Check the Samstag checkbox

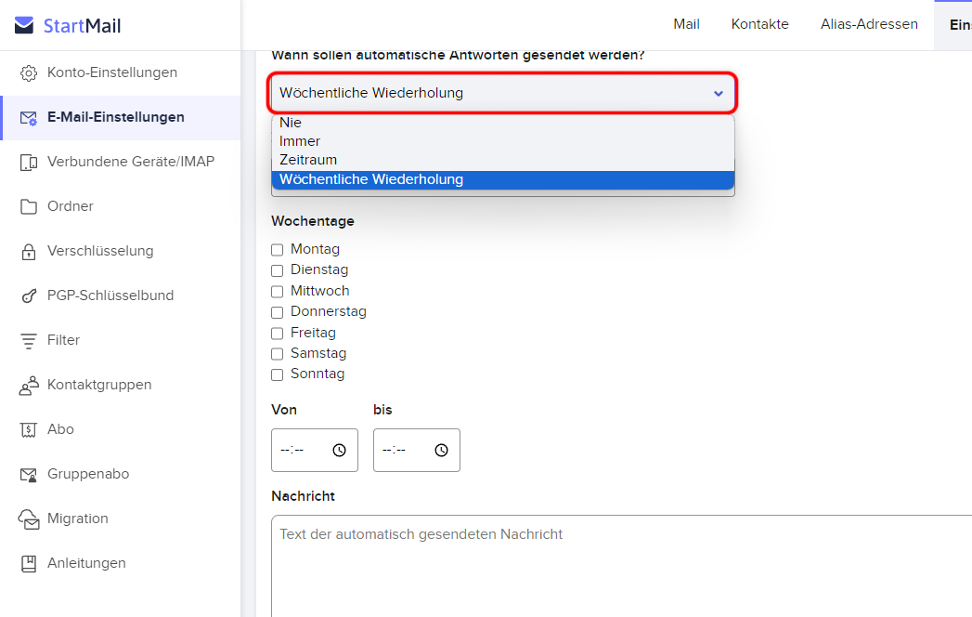[277, 354]
